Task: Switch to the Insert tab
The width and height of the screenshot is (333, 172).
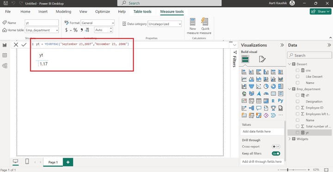Action: [x=43, y=12]
